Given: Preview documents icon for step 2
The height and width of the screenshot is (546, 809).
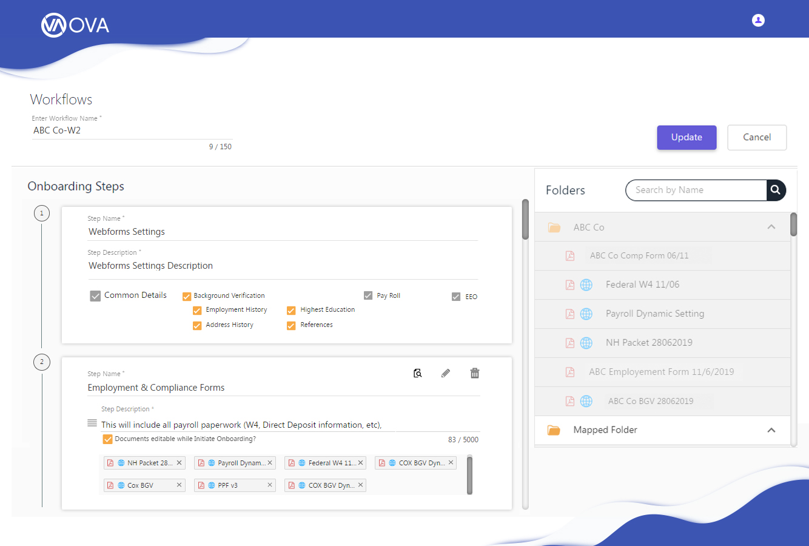Looking at the screenshot, I should click(x=417, y=373).
